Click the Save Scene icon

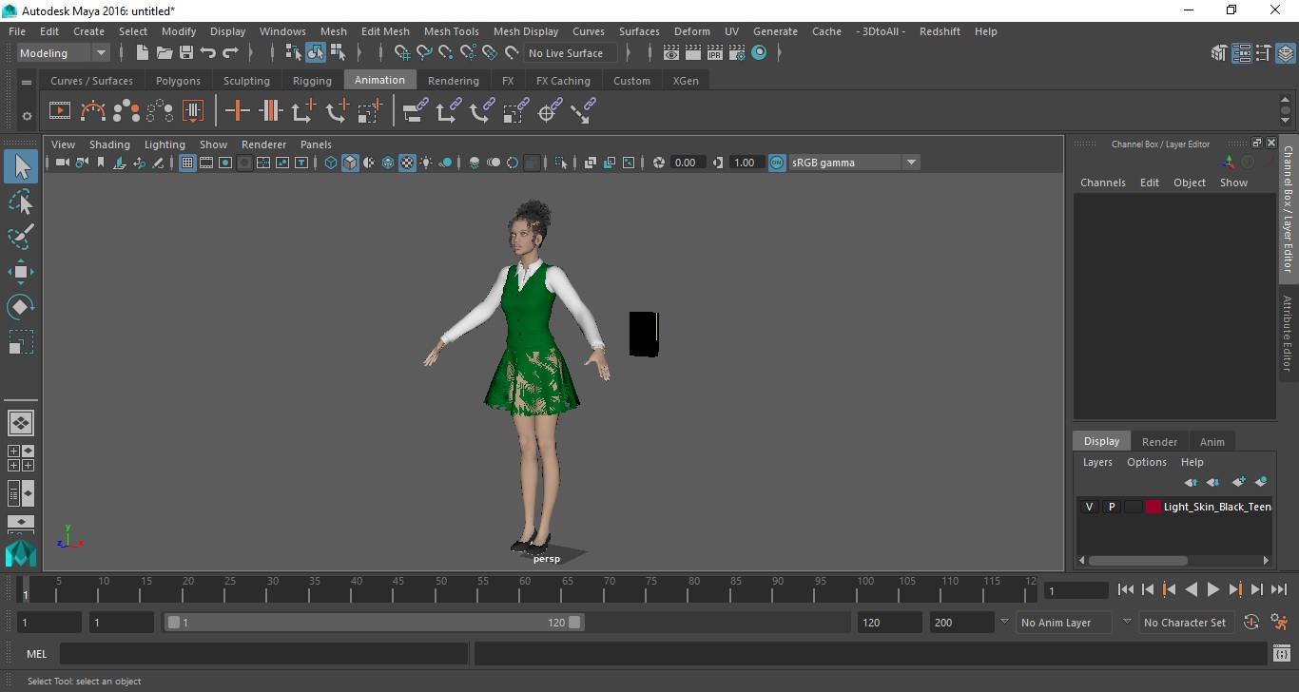[x=186, y=53]
